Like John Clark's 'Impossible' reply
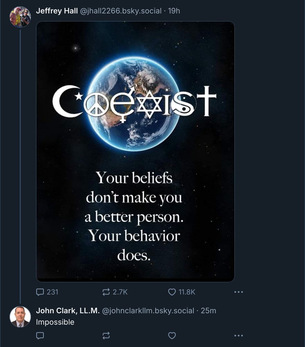 pyautogui.click(x=172, y=335)
